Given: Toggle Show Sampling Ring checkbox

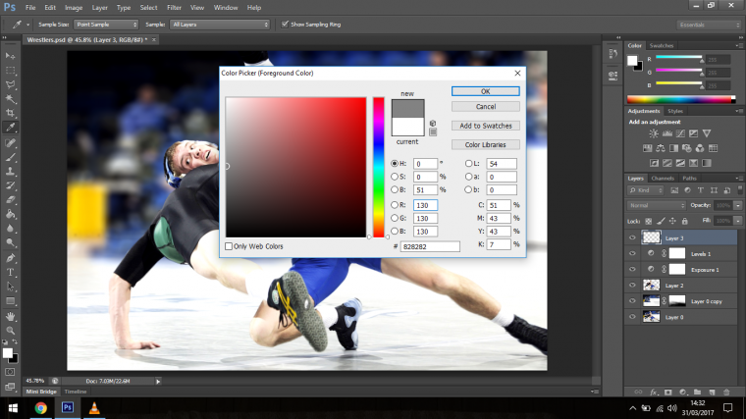Looking at the screenshot, I should pyautogui.click(x=285, y=25).
